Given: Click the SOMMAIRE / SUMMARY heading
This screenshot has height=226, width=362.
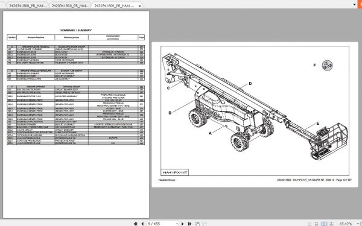Looking at the screenshot, I should point(76,30).
